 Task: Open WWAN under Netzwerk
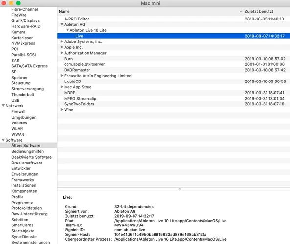tap(18, 134)
